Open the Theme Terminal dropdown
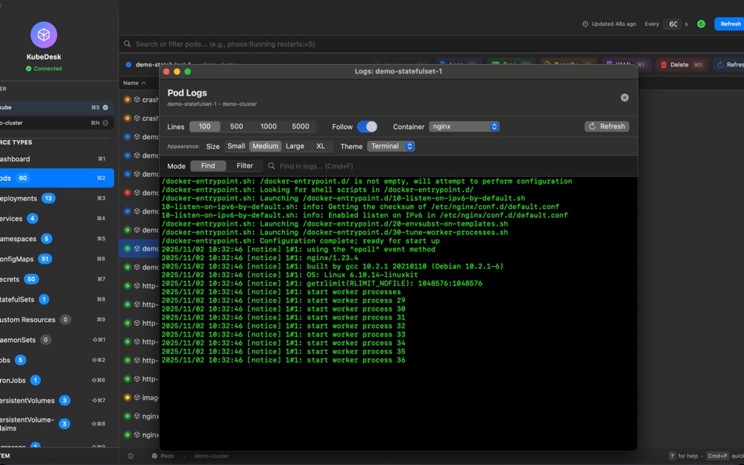 click(391, 146)
